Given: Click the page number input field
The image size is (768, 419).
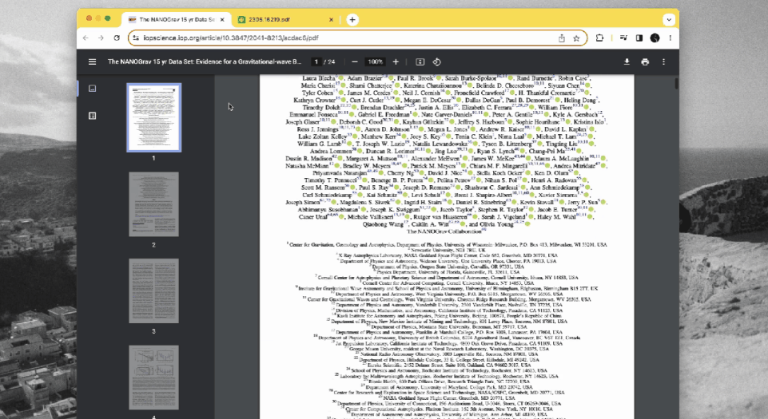Looking at the screenshot, I should [x=316, y=61].
